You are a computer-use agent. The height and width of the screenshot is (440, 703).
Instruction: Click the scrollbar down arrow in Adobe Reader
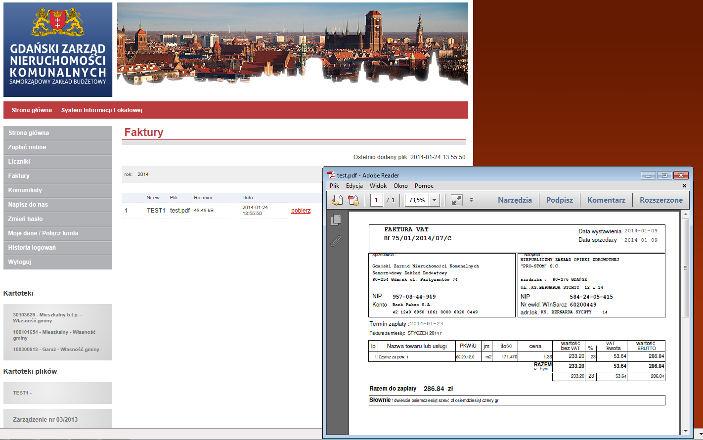coord(685,431)
